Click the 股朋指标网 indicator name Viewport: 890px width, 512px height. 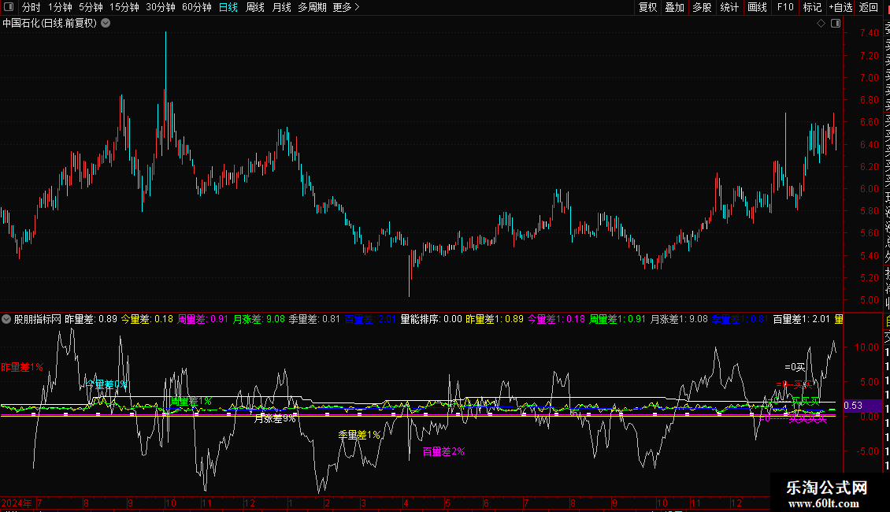38,319
